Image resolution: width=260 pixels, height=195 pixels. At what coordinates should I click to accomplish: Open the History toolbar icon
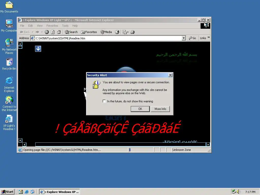(117, 32)
